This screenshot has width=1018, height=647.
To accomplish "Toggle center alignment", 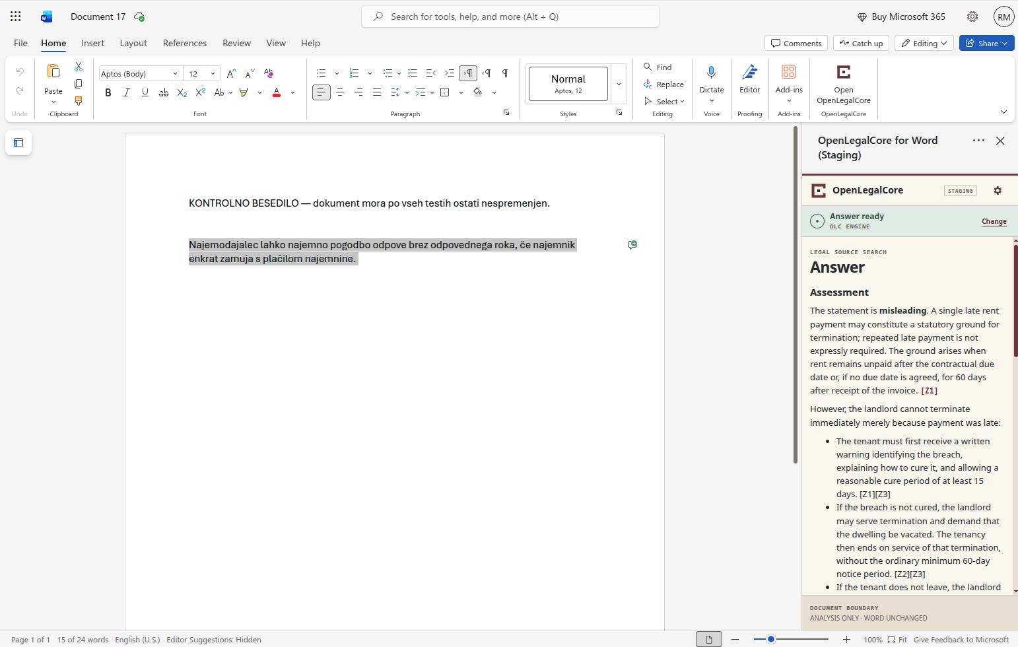I will point(340,92).
